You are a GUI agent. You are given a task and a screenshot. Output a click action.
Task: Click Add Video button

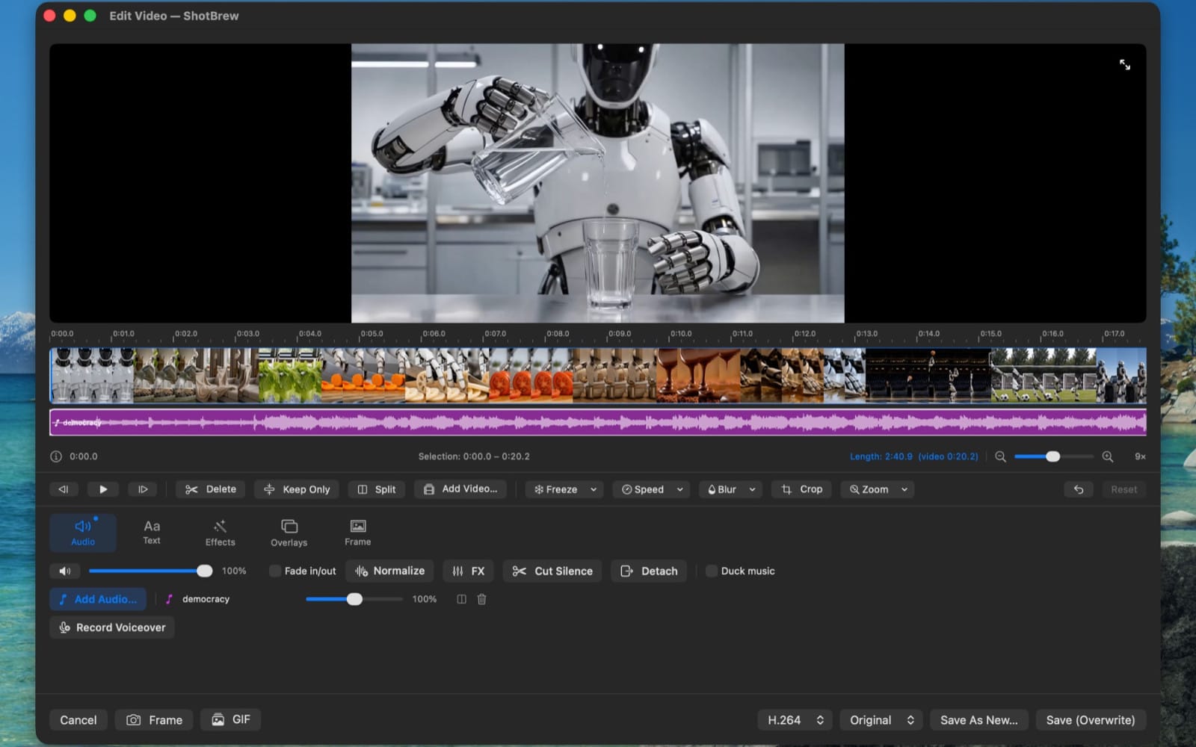click(460, 489)
